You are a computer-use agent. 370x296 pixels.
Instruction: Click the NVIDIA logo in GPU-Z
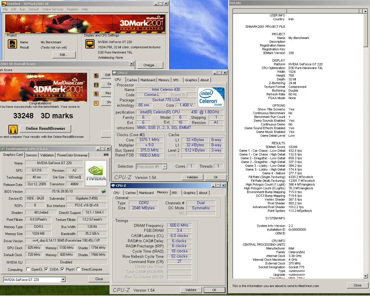click(x=96, y=173)
